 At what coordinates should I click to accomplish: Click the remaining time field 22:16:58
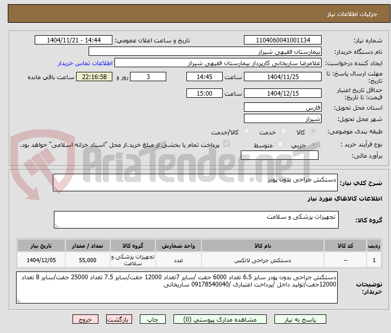click(x=94, y=77)
